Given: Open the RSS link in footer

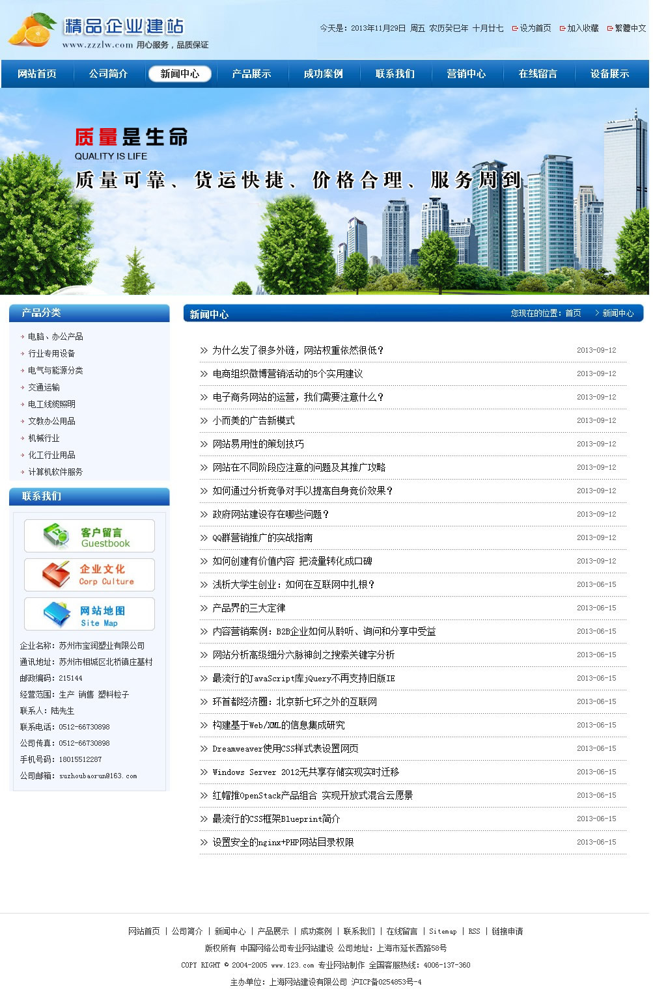Looking at the screenshot, I should coord(474,932).
